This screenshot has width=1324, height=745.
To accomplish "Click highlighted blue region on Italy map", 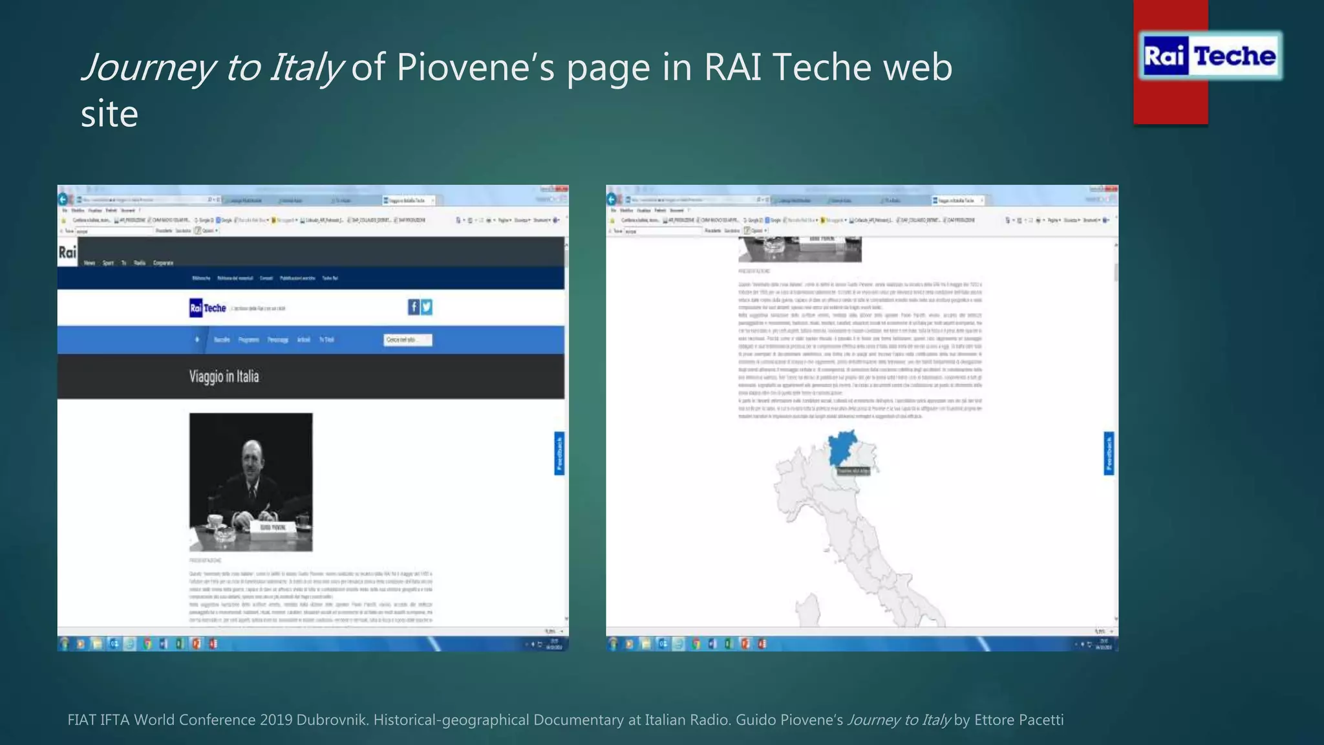I will point(843,448).
